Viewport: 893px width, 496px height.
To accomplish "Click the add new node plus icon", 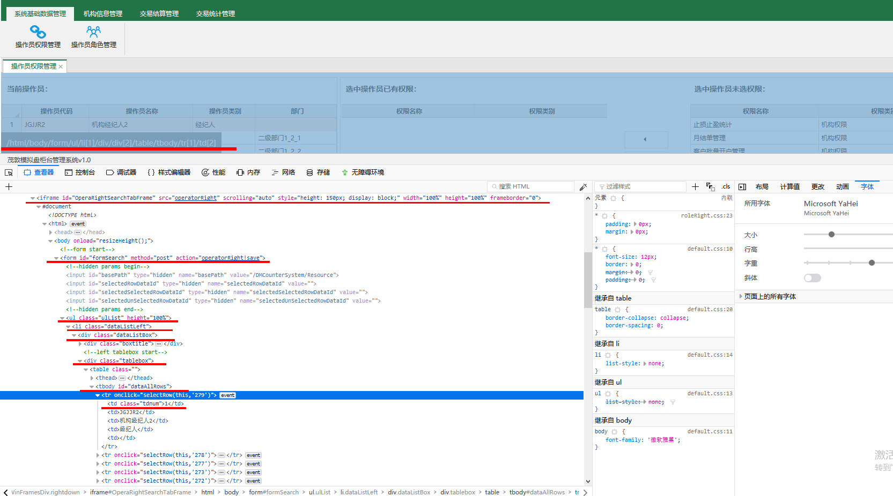I will (x=9, y=186).
